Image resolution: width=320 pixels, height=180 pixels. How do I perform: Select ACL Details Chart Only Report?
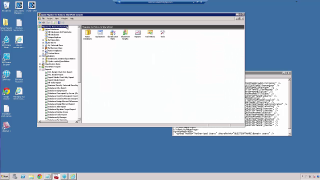coord(60,72)
